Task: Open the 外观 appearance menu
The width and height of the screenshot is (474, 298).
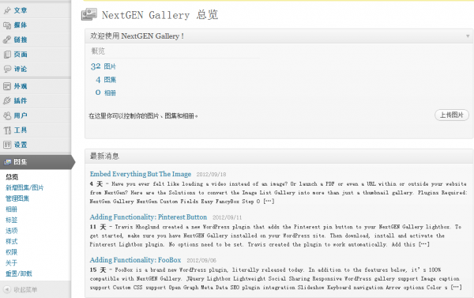Action: 21,86
